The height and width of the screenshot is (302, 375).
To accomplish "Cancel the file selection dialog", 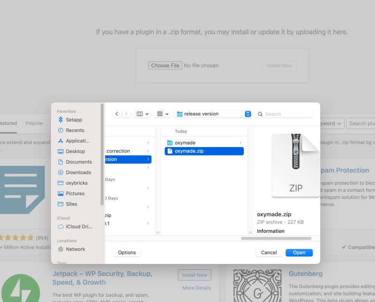I will 269,252.
